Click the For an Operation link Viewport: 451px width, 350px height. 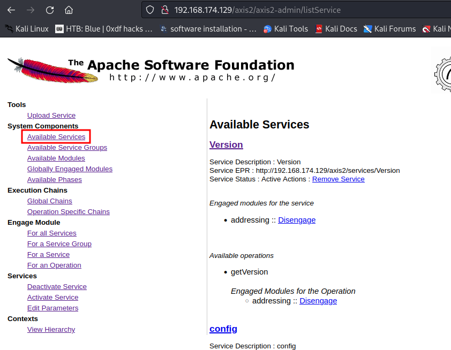point(54,265)
